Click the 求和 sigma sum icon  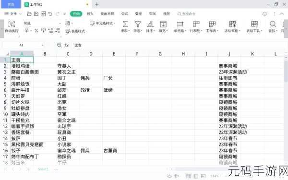coord(125,24)
